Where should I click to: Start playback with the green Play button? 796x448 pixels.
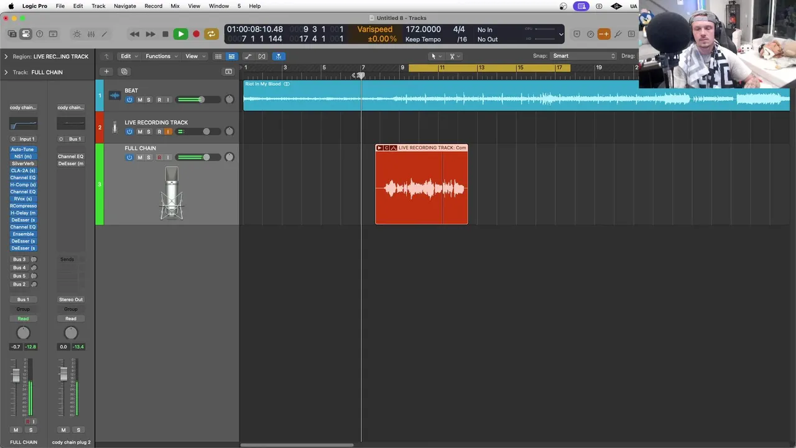[x=180, y=34]
